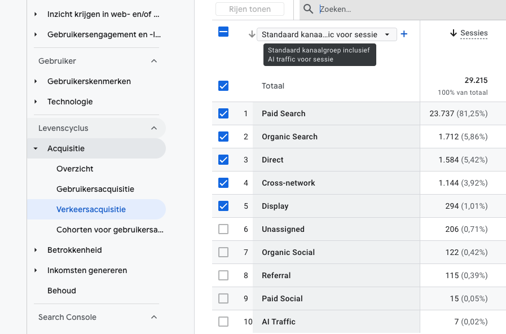506x334 pixels.
Task: Check the Unassigned row checkbox
Action: pyautogui.click(x=223, y=229)
